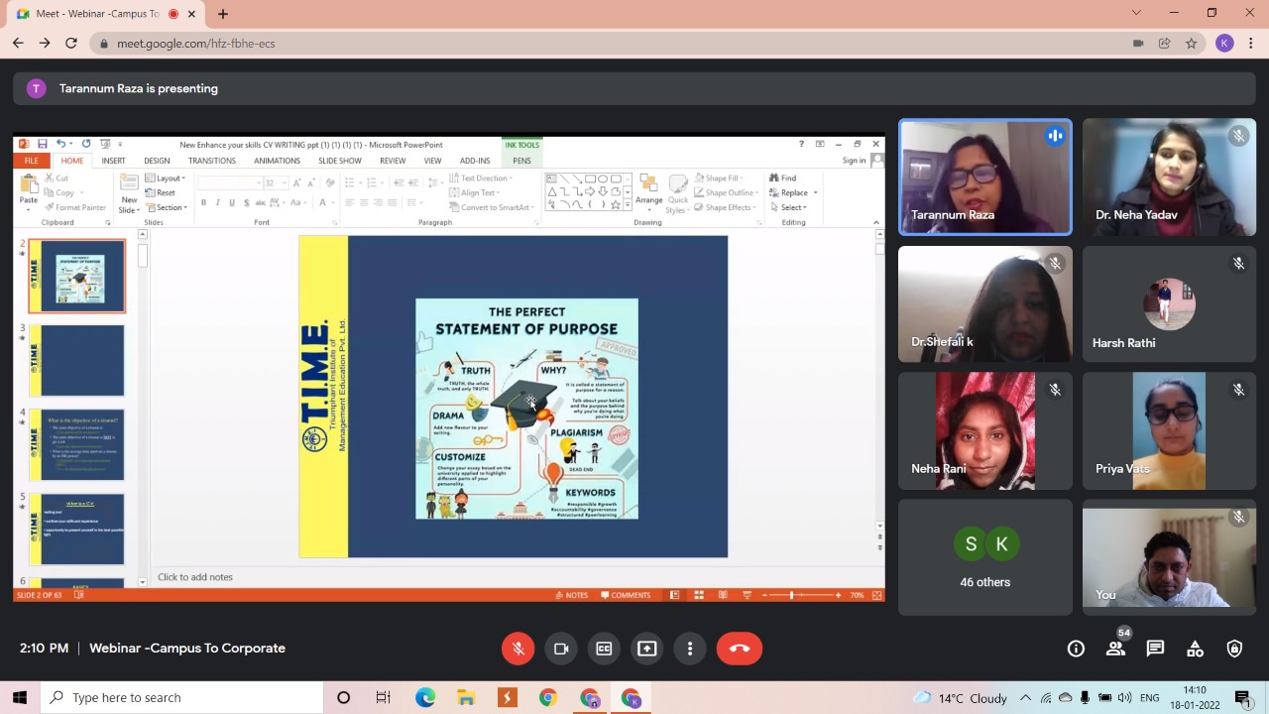Open a new Chrome tab

(223, 14)
